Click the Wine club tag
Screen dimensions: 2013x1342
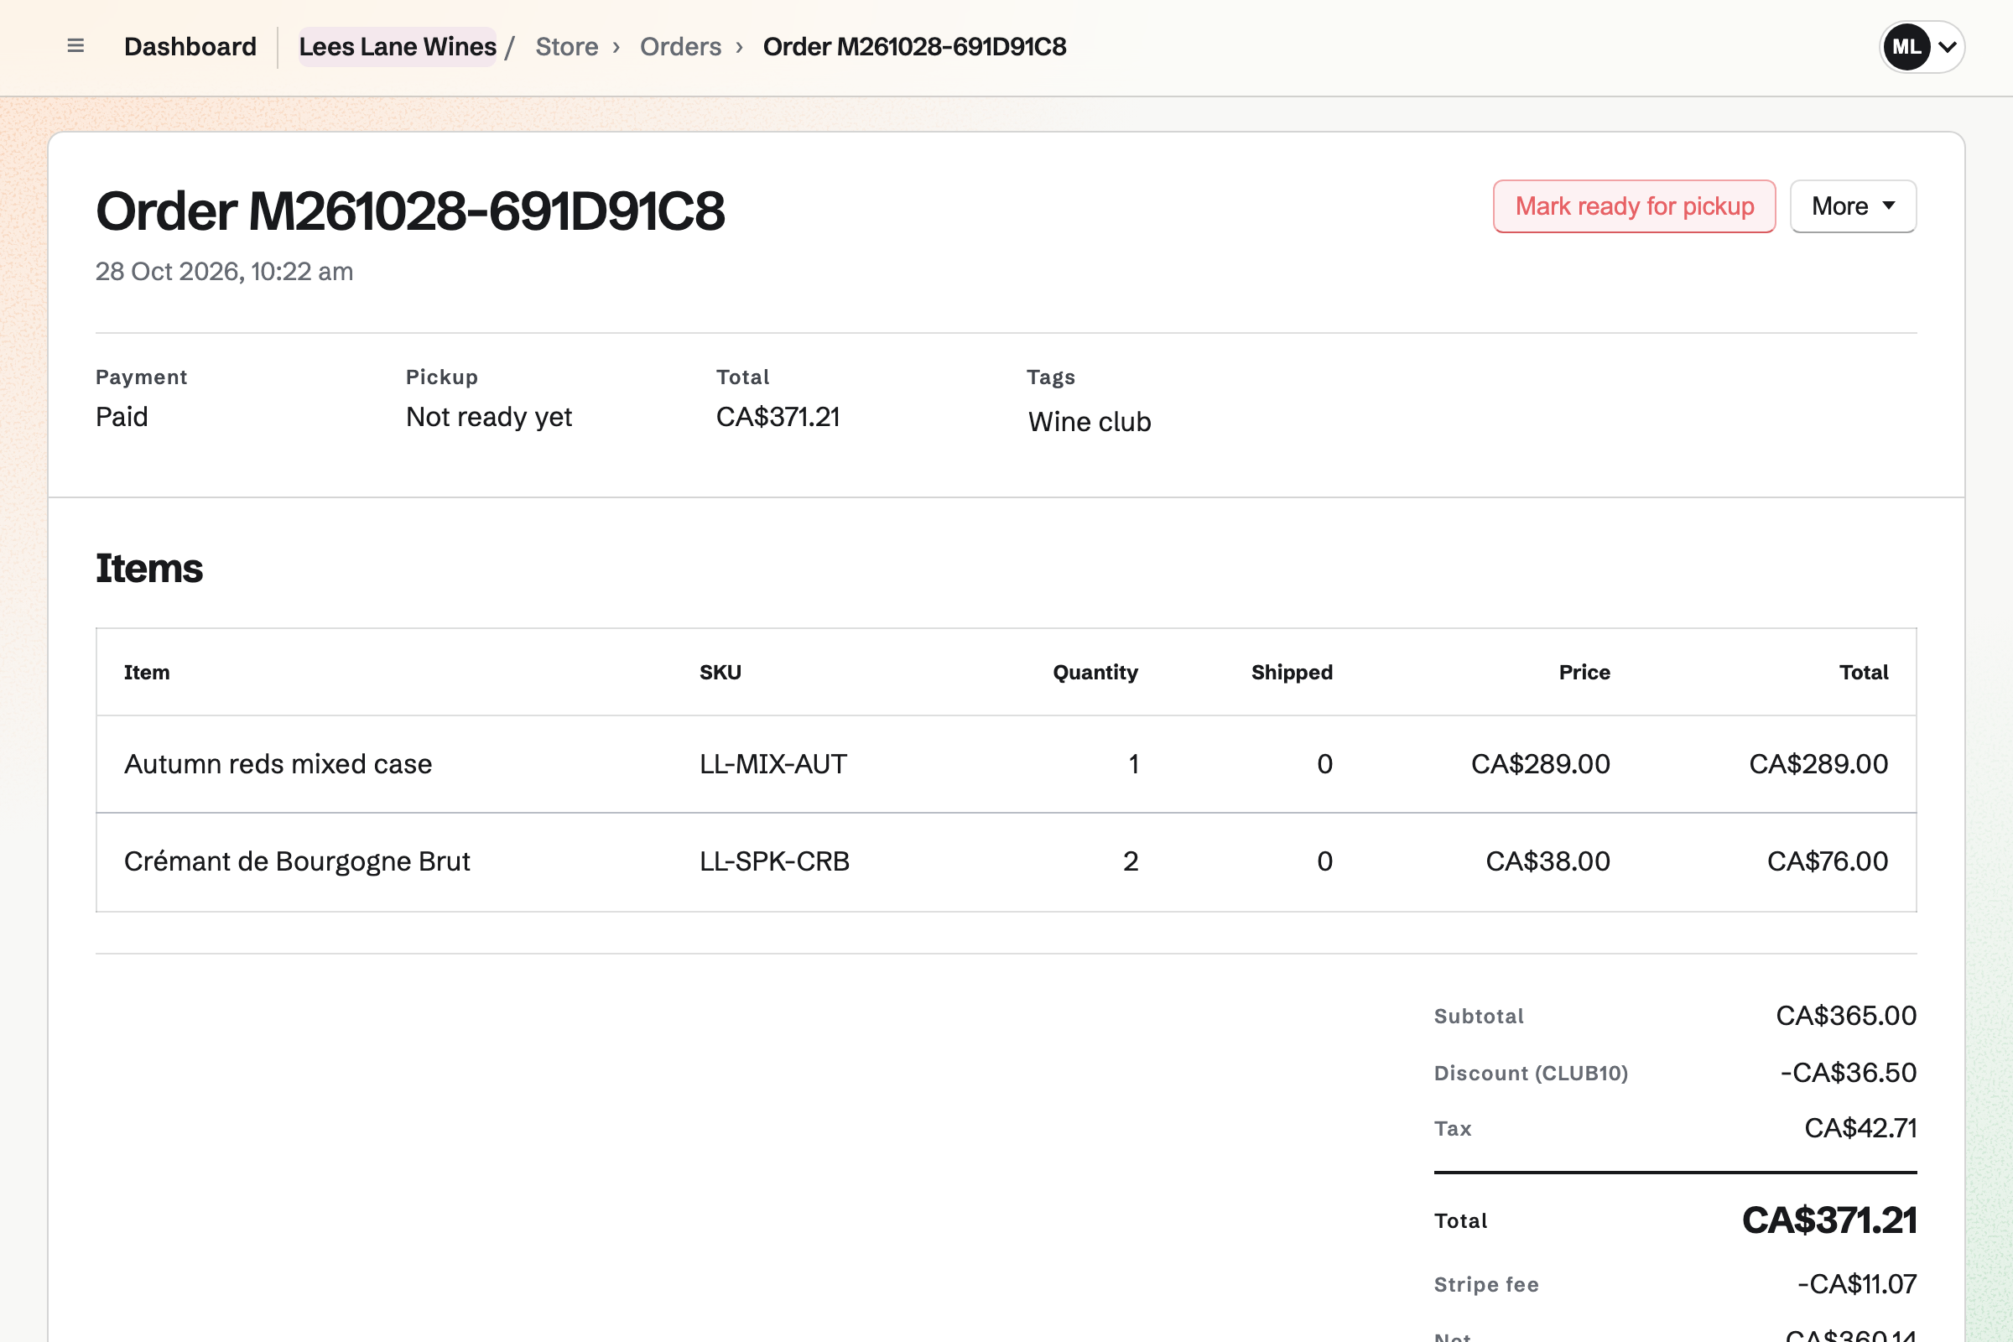point(1090,422)
